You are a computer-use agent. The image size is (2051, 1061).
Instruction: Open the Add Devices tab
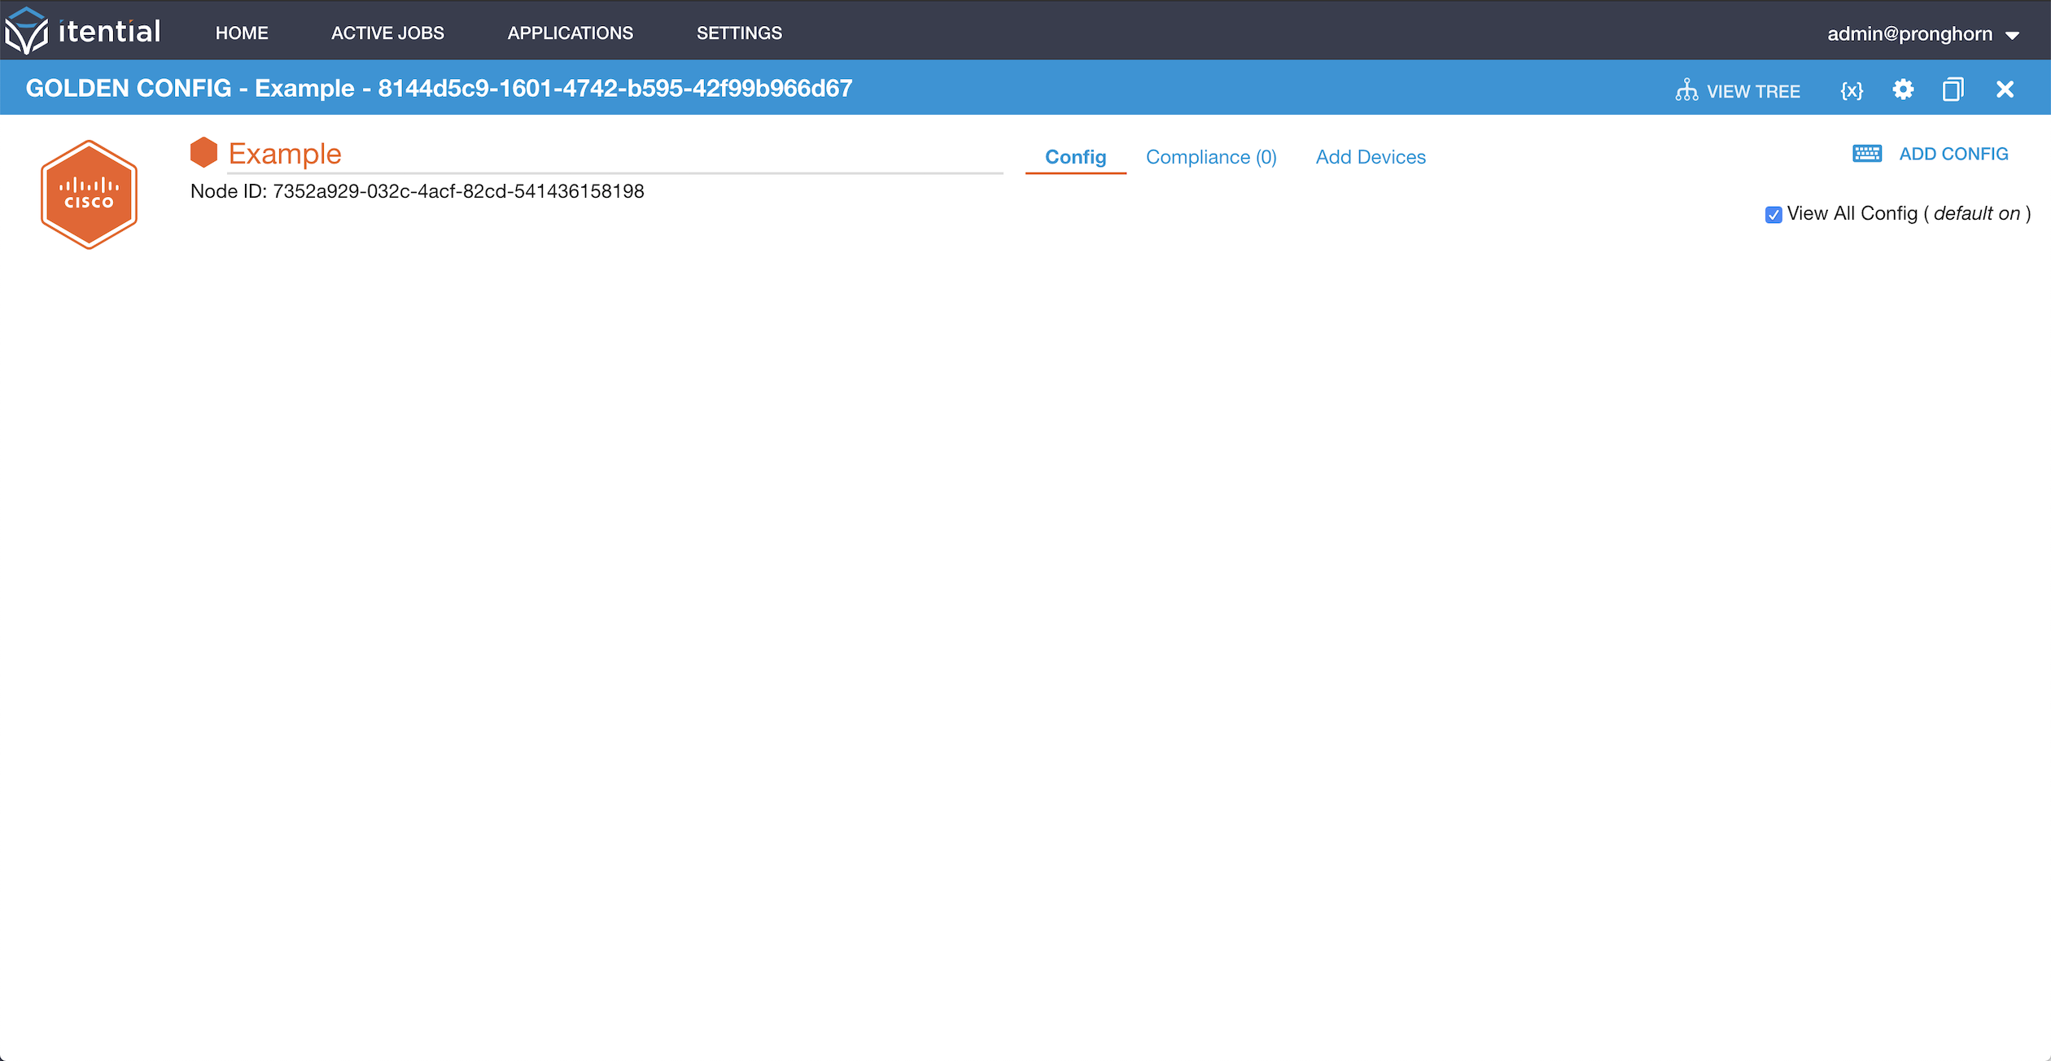(x=1371, y=157)
